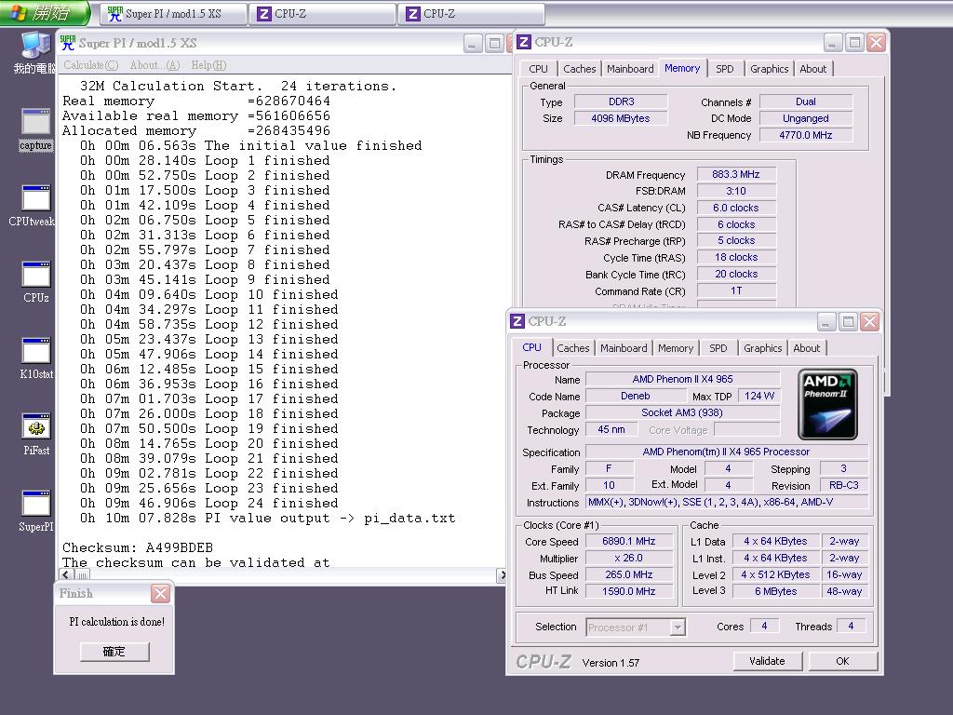Click the Loop 24 finished line
953x715 pixels.
(208, 504)
